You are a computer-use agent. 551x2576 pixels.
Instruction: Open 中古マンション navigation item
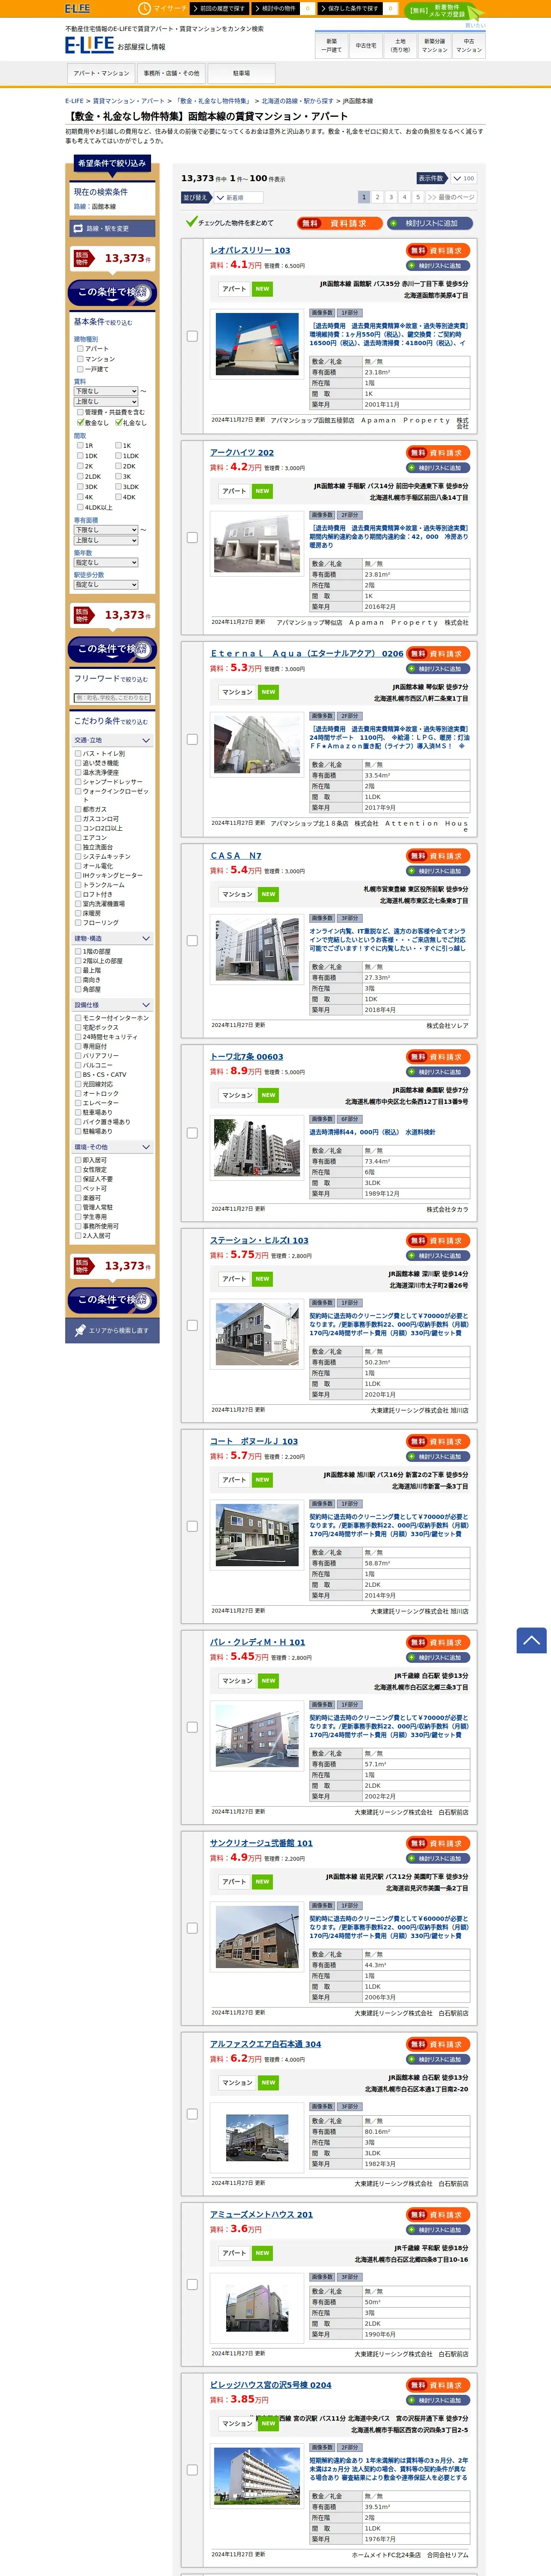click(x=469, y=45)
